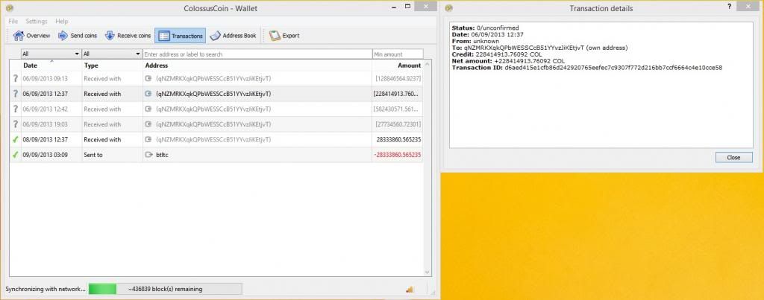Click the amount [582430571.561...
764x300 pixels.
tap(397, 109)
